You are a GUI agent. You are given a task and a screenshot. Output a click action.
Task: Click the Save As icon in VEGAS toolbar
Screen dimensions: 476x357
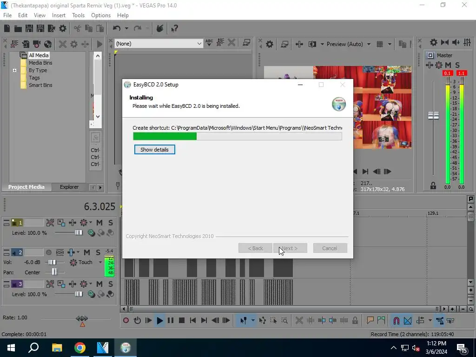point(40,28)
